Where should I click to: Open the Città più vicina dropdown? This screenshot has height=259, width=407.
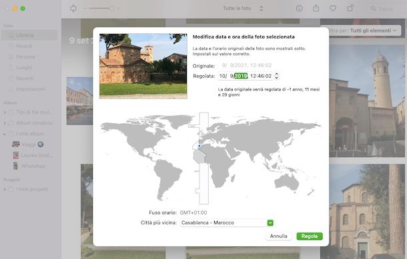tap(270, 223)
